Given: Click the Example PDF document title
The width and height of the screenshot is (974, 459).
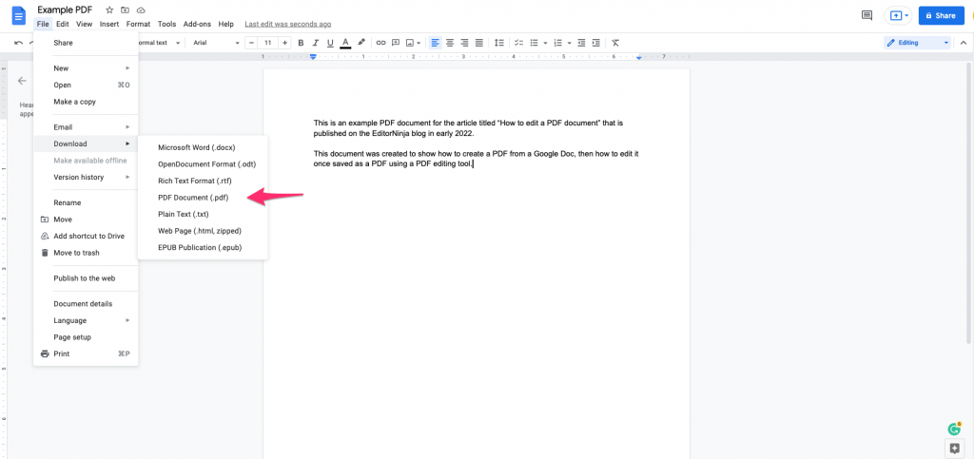Looking at the screenshot, I should pyautogui.click(x=65, y=10).
